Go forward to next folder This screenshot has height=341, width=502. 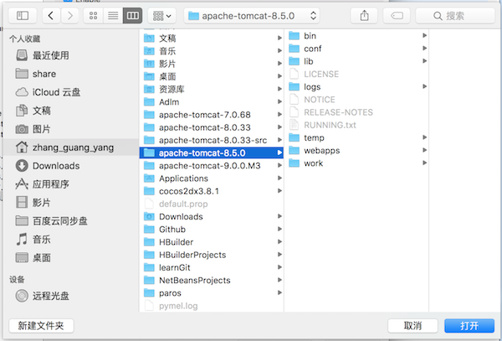click(x=70, y=16)
